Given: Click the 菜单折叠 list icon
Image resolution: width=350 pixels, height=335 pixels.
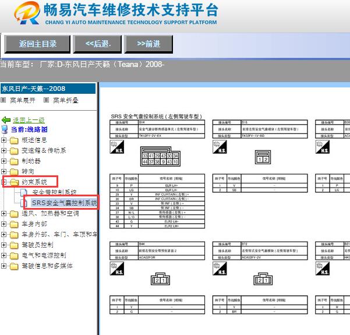Looking at the screenshot, I should tap(46, 100).
